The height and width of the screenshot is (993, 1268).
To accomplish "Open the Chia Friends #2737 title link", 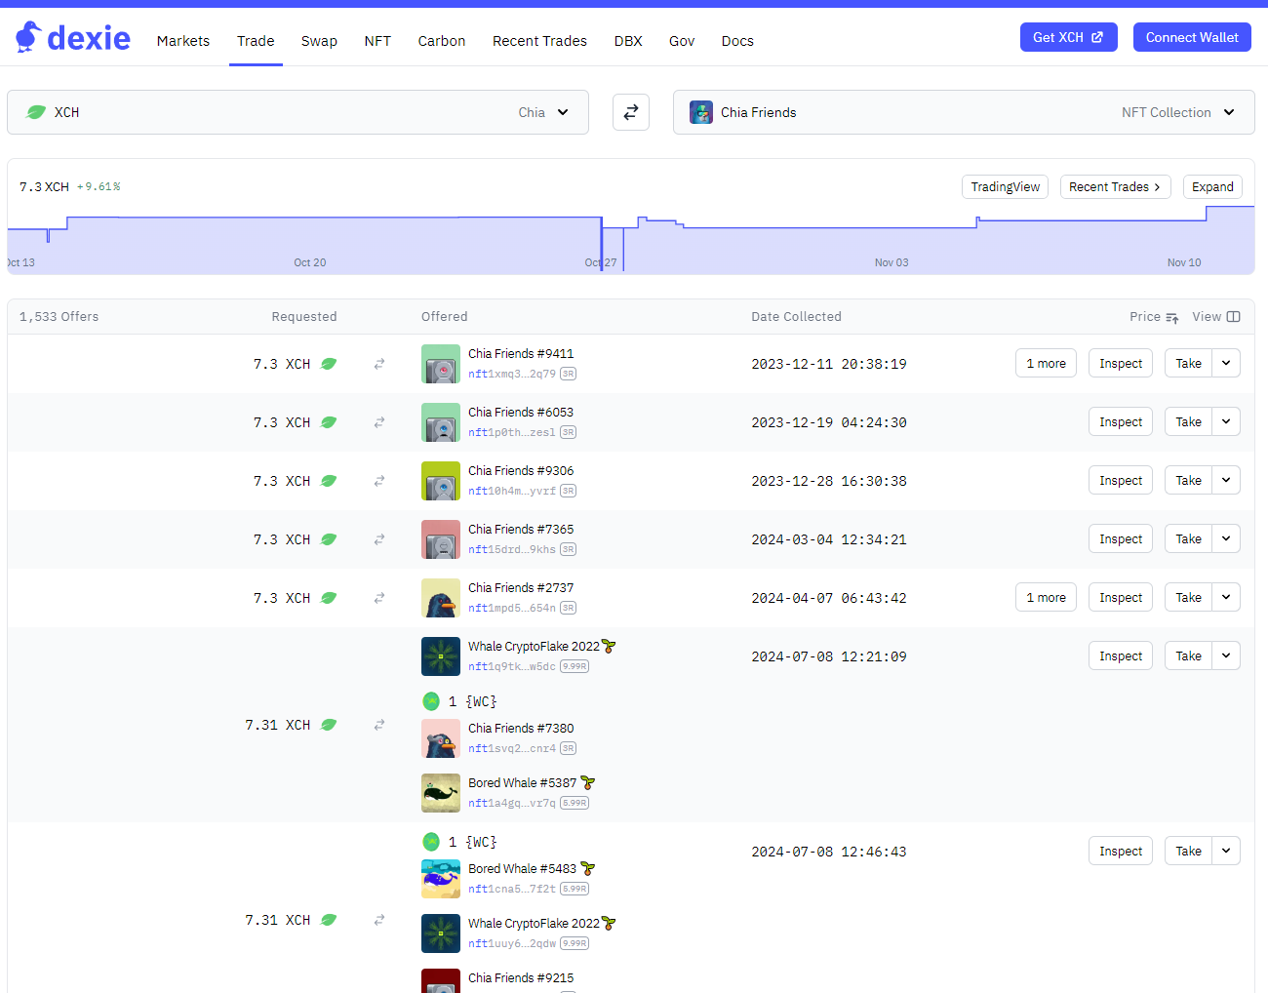I will click(521, 587).
